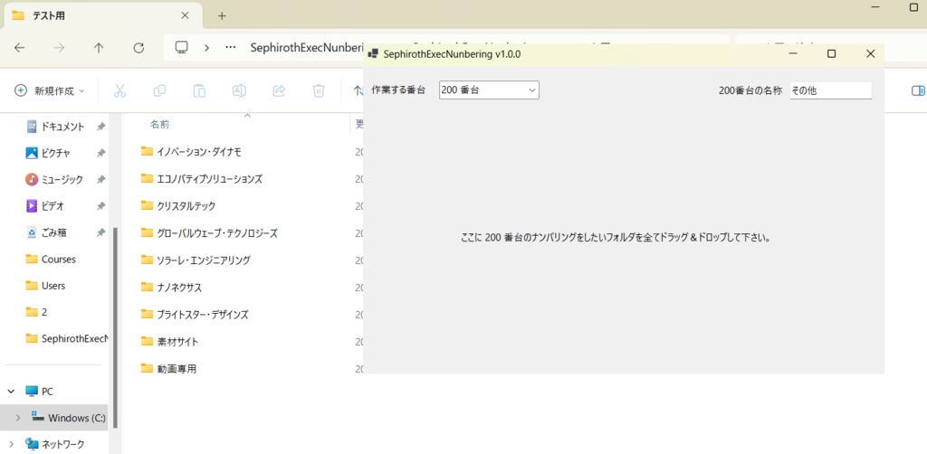Select folder ブライトスター・デザインズ

[x=195, y=315]
